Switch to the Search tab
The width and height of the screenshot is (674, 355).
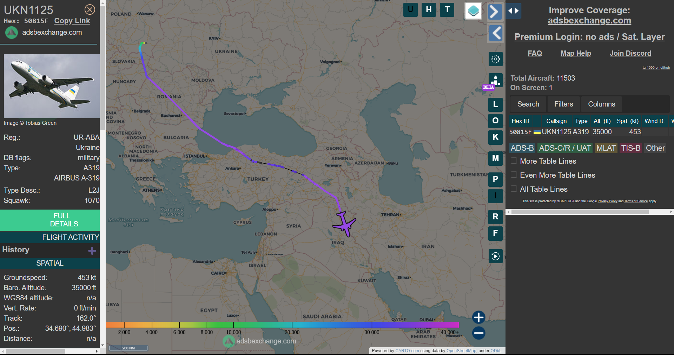coord(528,104)
